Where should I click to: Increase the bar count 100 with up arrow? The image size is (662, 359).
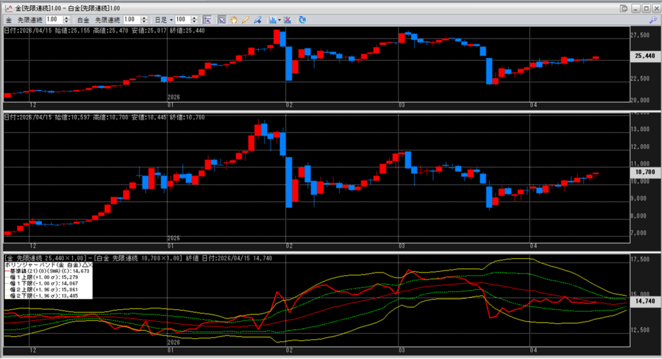pos(194,17)
